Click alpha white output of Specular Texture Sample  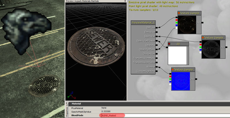tap(200, 52)
